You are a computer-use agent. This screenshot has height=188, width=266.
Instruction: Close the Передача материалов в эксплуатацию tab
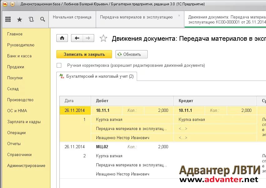pos(179,15)
